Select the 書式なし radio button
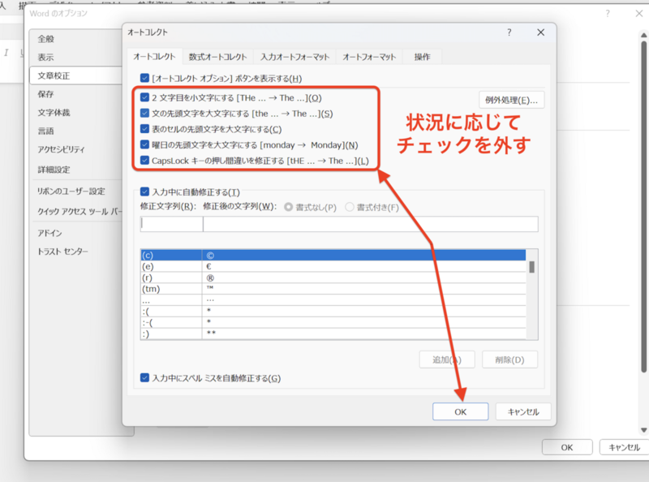649x482 pixels. click(289, 207)
